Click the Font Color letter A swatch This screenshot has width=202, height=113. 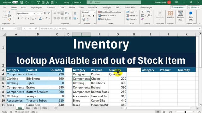pos(46,18)
